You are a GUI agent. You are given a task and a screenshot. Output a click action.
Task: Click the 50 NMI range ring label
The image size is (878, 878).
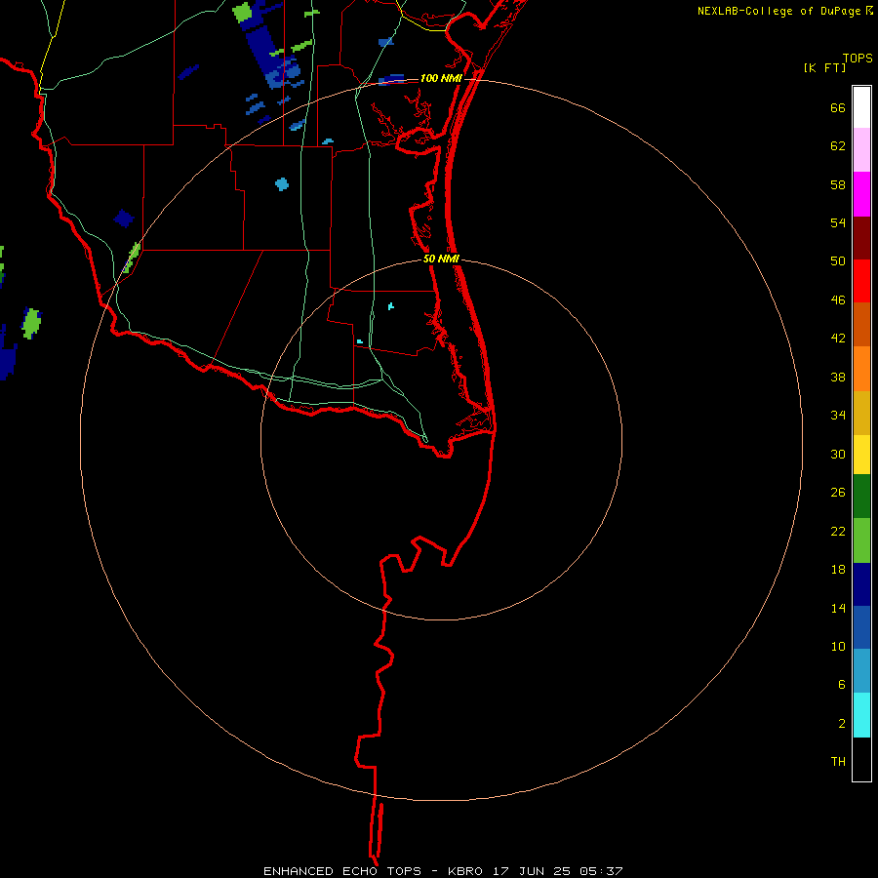tap(441, 259)
